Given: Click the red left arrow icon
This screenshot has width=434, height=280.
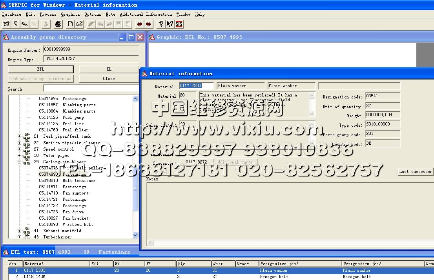Looking at the screenshot, I should tap(139, 24).
